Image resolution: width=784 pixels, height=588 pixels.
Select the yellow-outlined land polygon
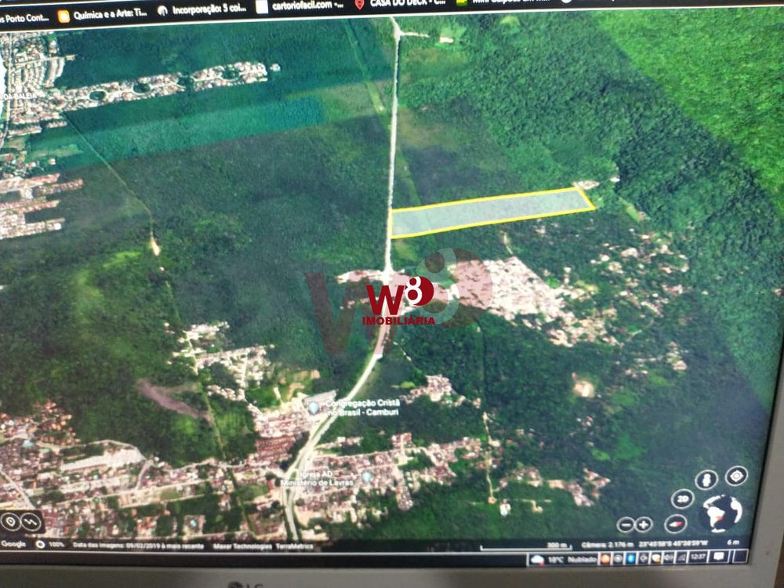coord(492,211)
